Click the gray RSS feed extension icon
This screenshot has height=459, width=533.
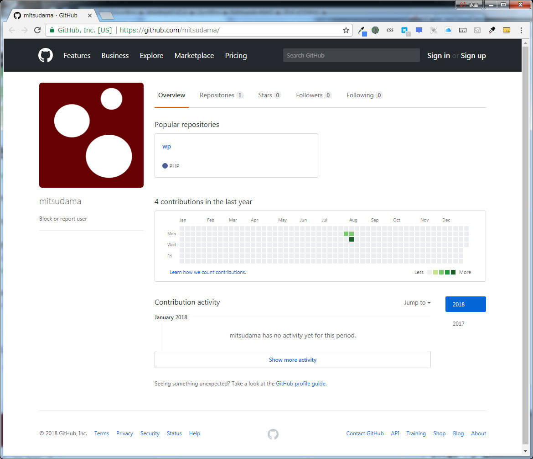(477, 30)
